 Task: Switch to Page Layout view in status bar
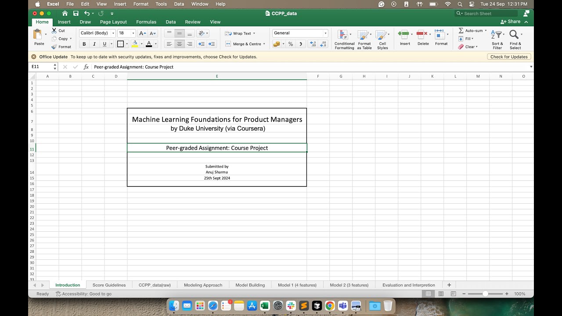pos(441,294)
